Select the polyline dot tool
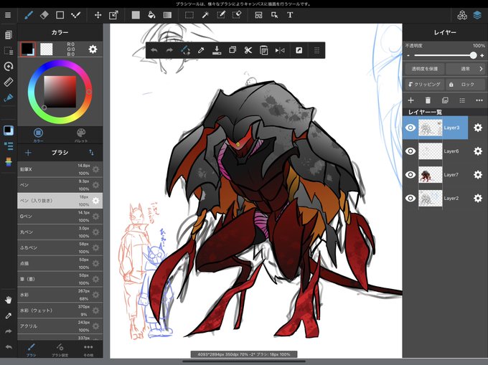The height and width of the screenshot is (365, 488). 75,15
